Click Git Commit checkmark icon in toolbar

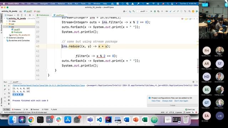coord(174,11)
